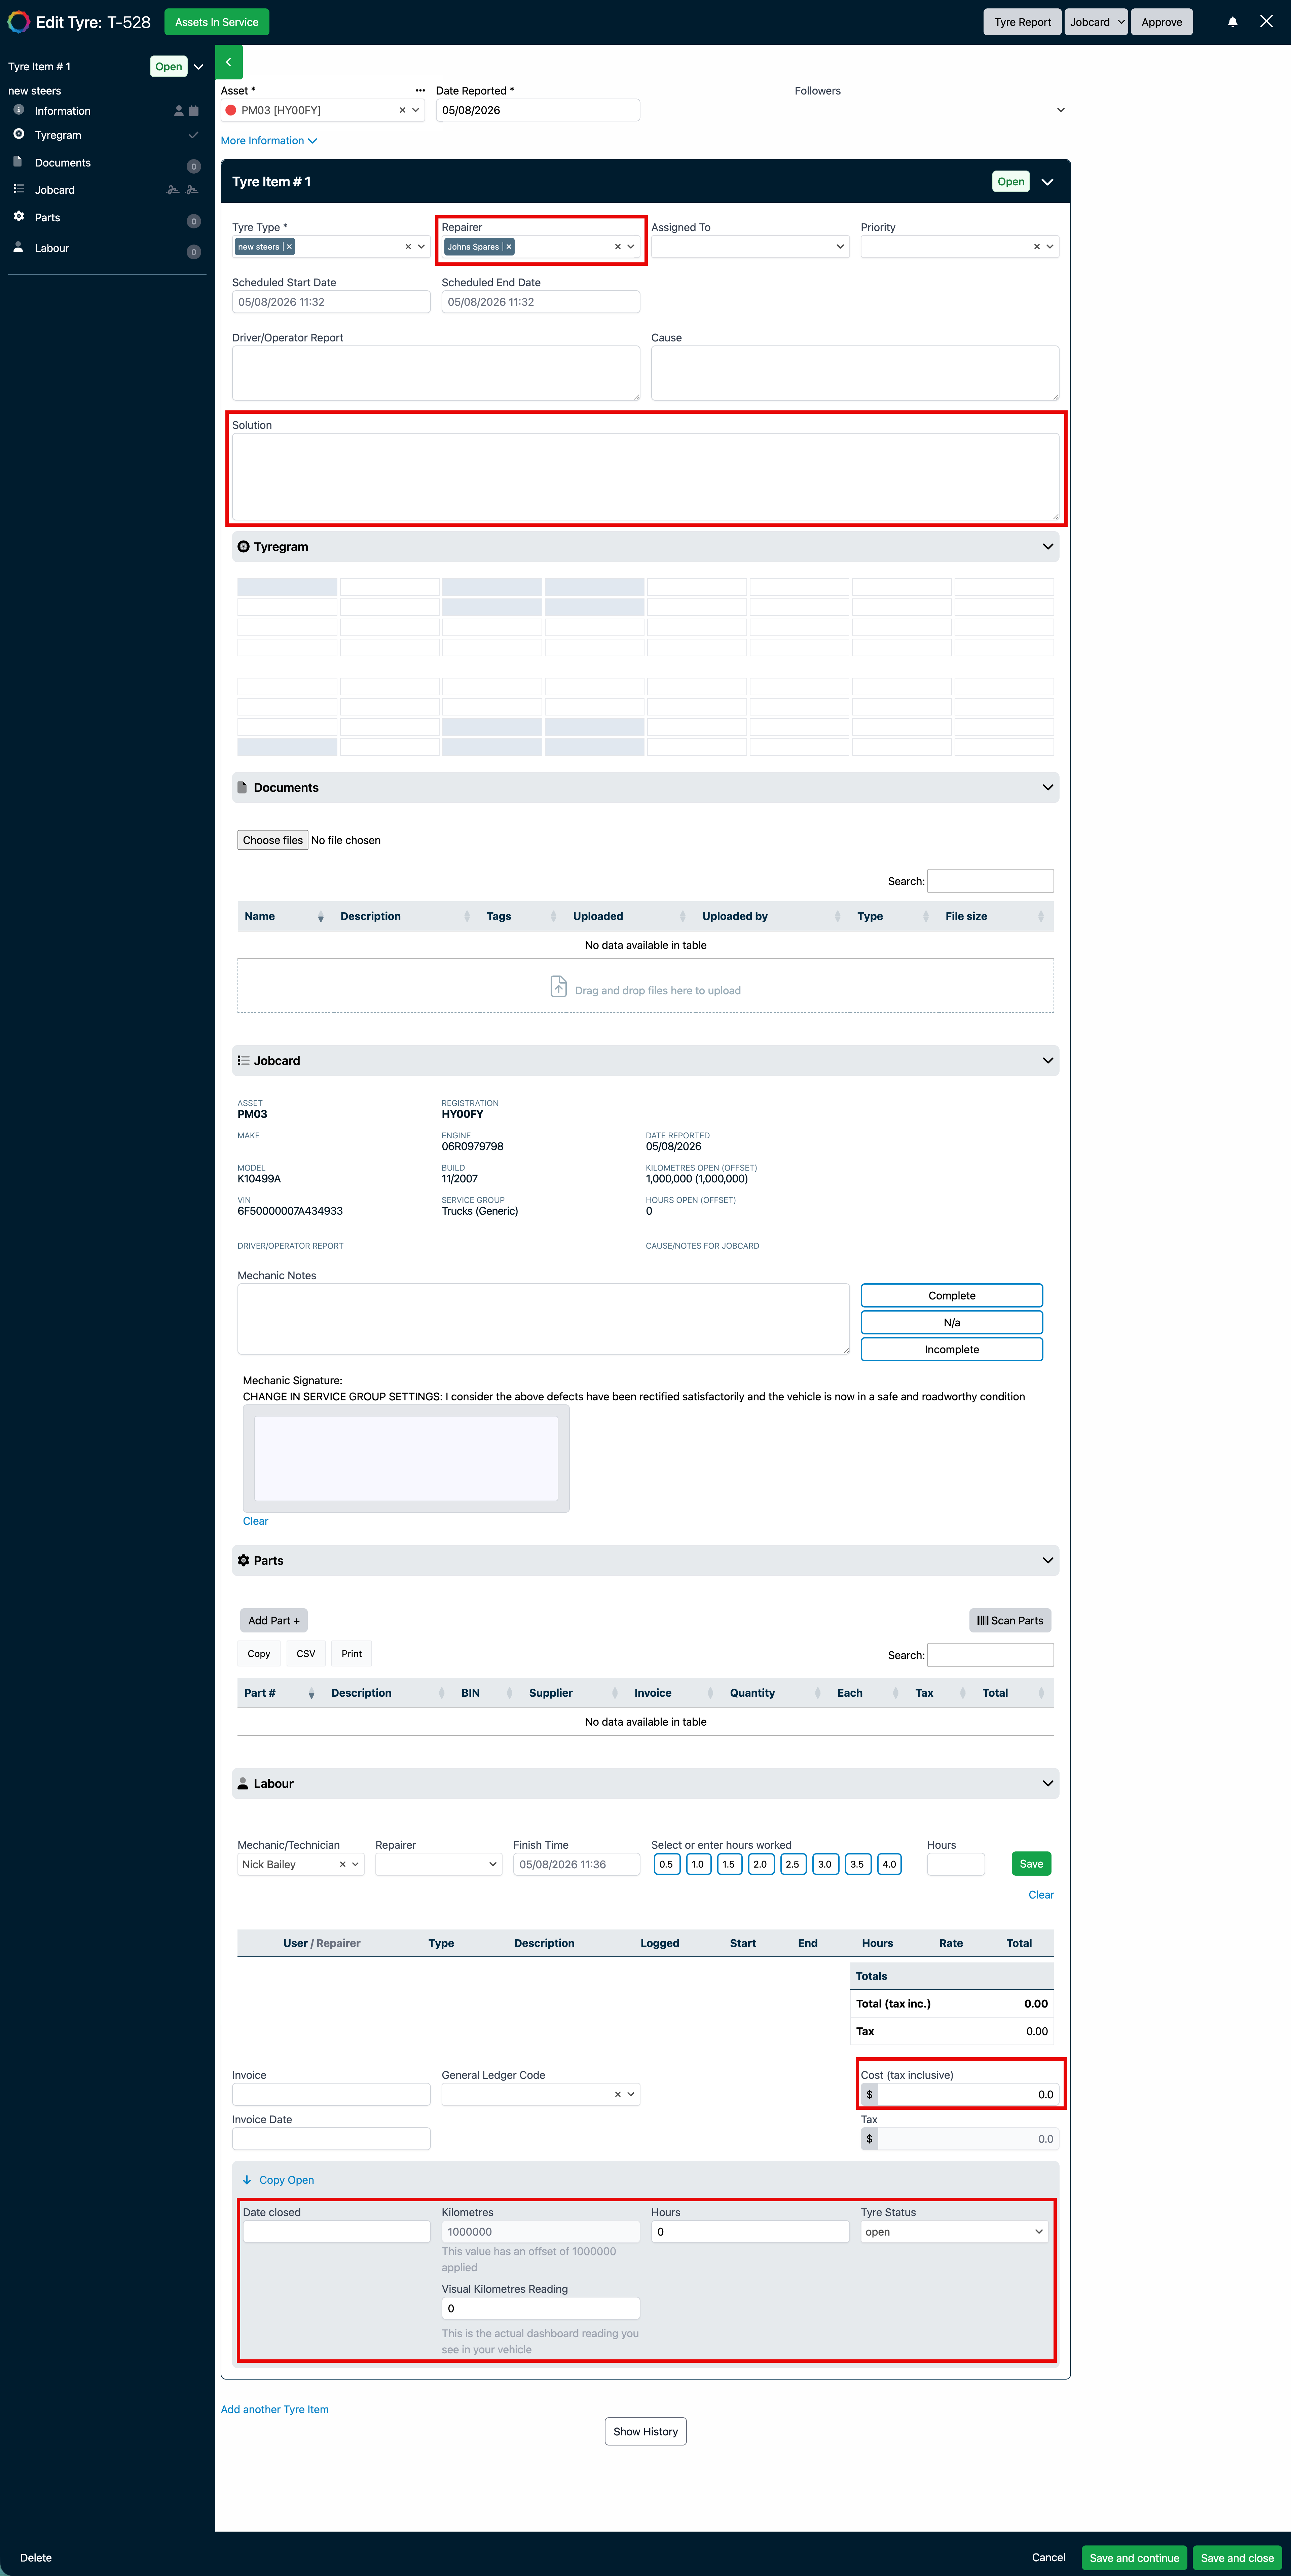
Task: Click the person icon beside sidebar Information
Action: pyautogui.click(x=179, y=111)
